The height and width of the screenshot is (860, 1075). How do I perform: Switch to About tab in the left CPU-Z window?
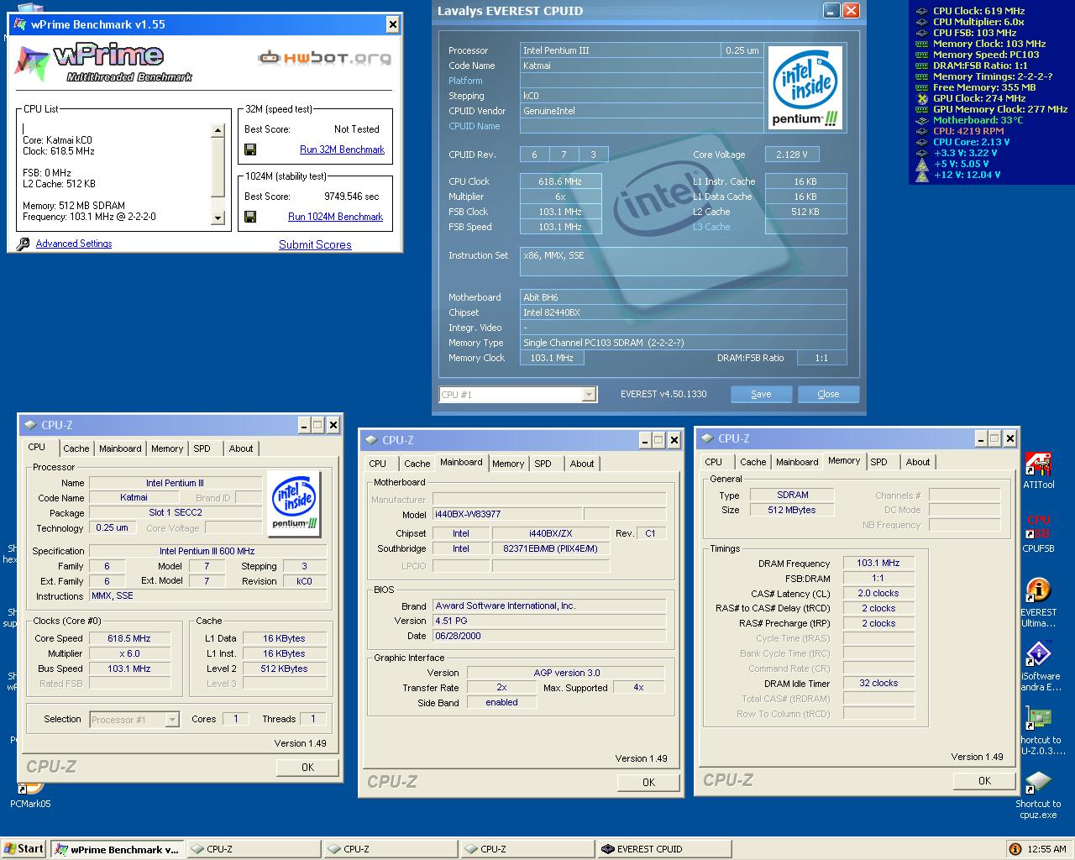coord(241,448)
